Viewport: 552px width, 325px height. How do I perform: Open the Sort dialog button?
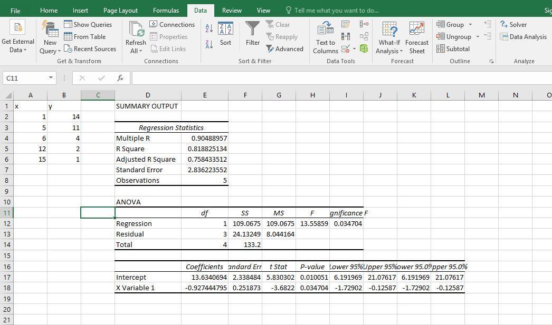(225, 35)
